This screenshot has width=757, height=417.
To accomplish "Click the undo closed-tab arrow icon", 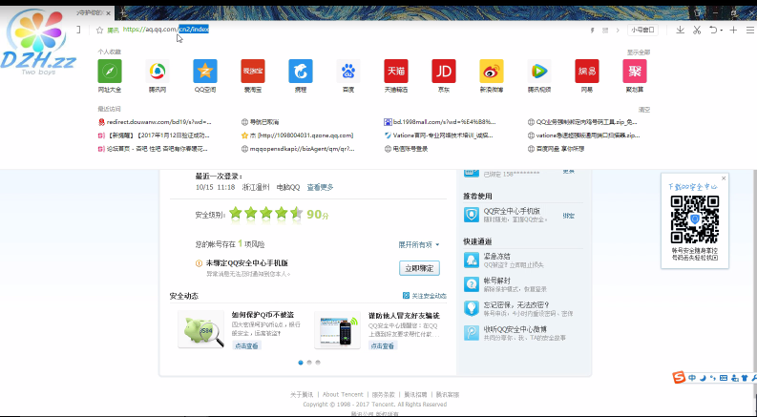I will tap(713, 30).
